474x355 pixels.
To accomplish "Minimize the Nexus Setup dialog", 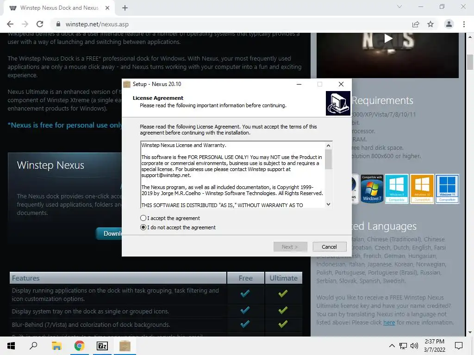I will (299, 84).
